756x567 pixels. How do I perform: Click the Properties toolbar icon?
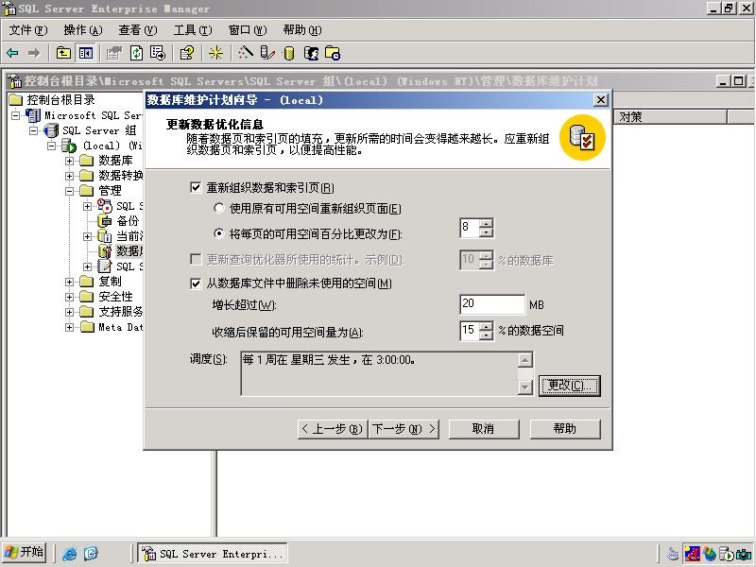114,53
